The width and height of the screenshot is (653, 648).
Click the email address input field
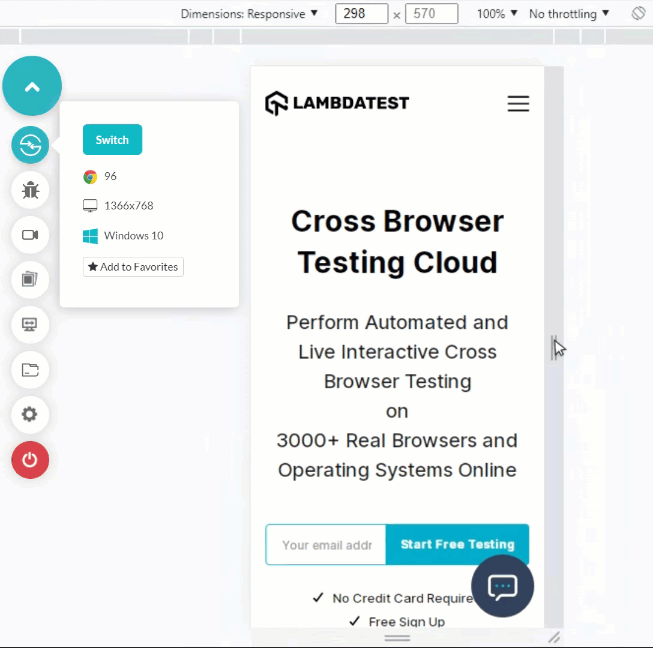tap(326, 544)
